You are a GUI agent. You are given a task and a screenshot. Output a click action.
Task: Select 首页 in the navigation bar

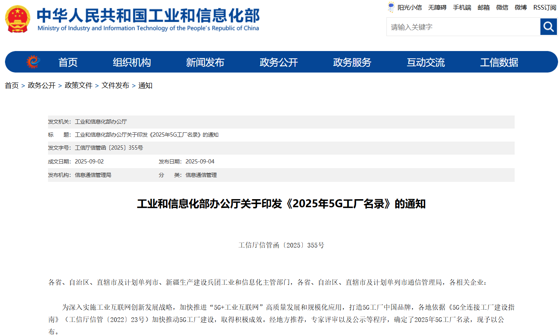click(x=68, y=62)
